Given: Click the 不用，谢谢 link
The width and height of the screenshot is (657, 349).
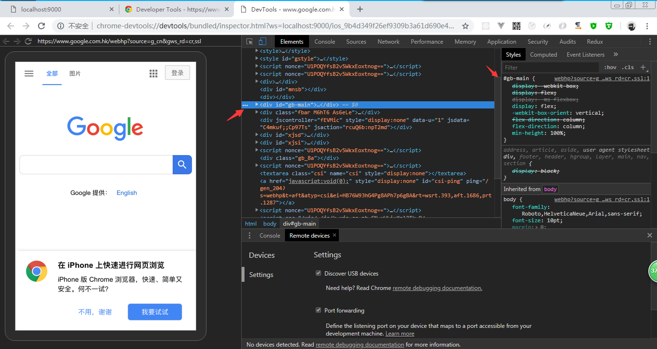Looking at the screenshot, I should (x=95, y=312).
